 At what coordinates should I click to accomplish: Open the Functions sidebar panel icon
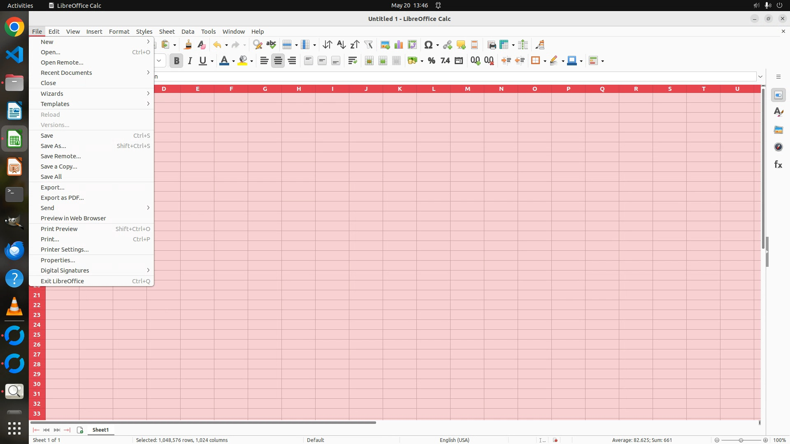click(x=778, y=164)
